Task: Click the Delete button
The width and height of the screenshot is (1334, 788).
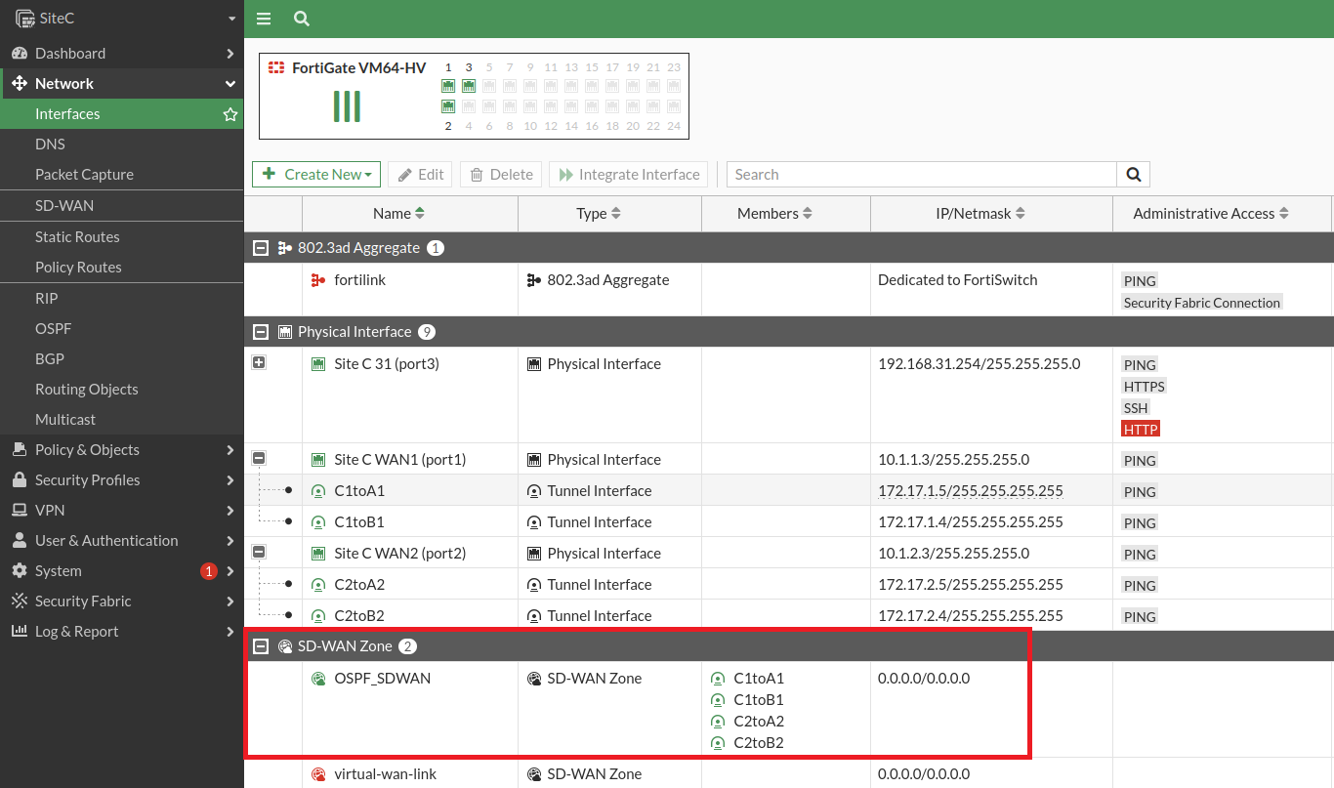Action: click(501, 175)
